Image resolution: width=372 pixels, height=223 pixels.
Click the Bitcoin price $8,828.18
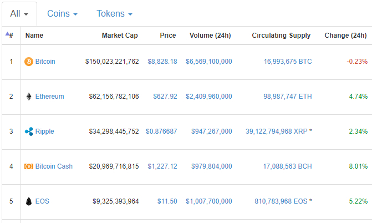tap(162, 62)
